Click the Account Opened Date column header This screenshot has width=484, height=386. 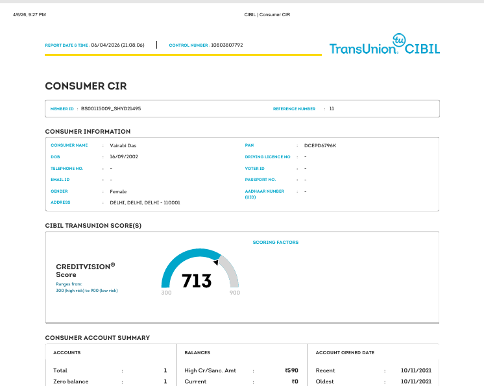point(345,352)
